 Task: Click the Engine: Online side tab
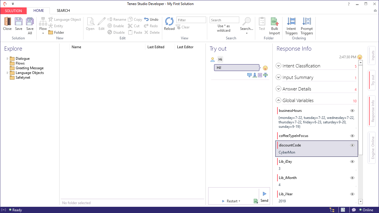[x=372, y=148]
